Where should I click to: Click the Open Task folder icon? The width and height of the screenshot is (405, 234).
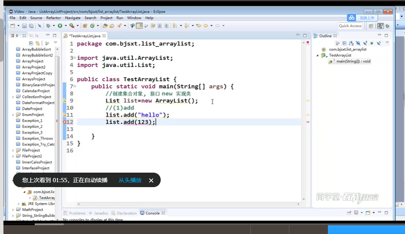click(x=112, y=26)
